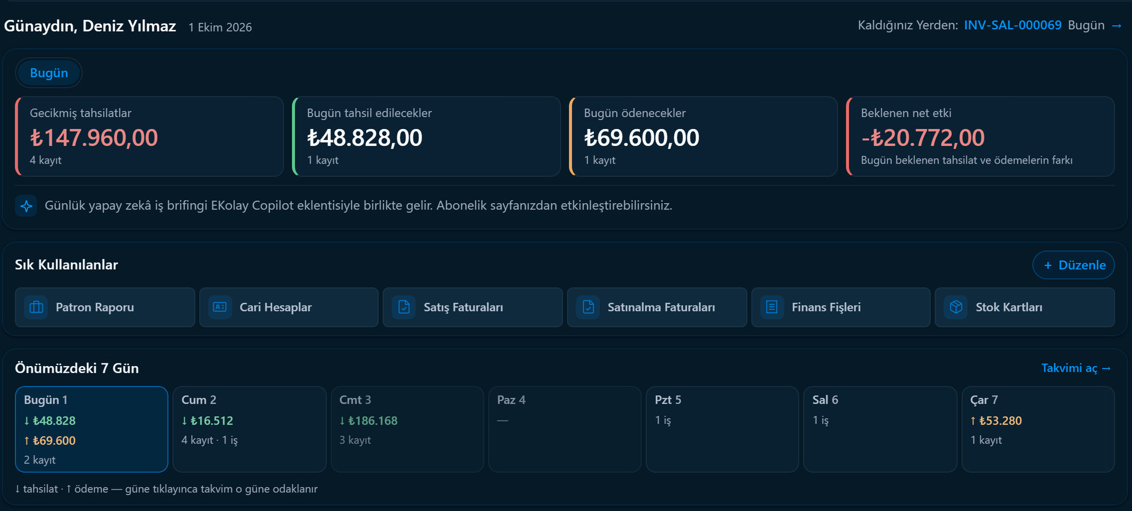1132x511 pixels.
Task: Click the Satış Faturaları document icon
Action: [x=404, y=307]
